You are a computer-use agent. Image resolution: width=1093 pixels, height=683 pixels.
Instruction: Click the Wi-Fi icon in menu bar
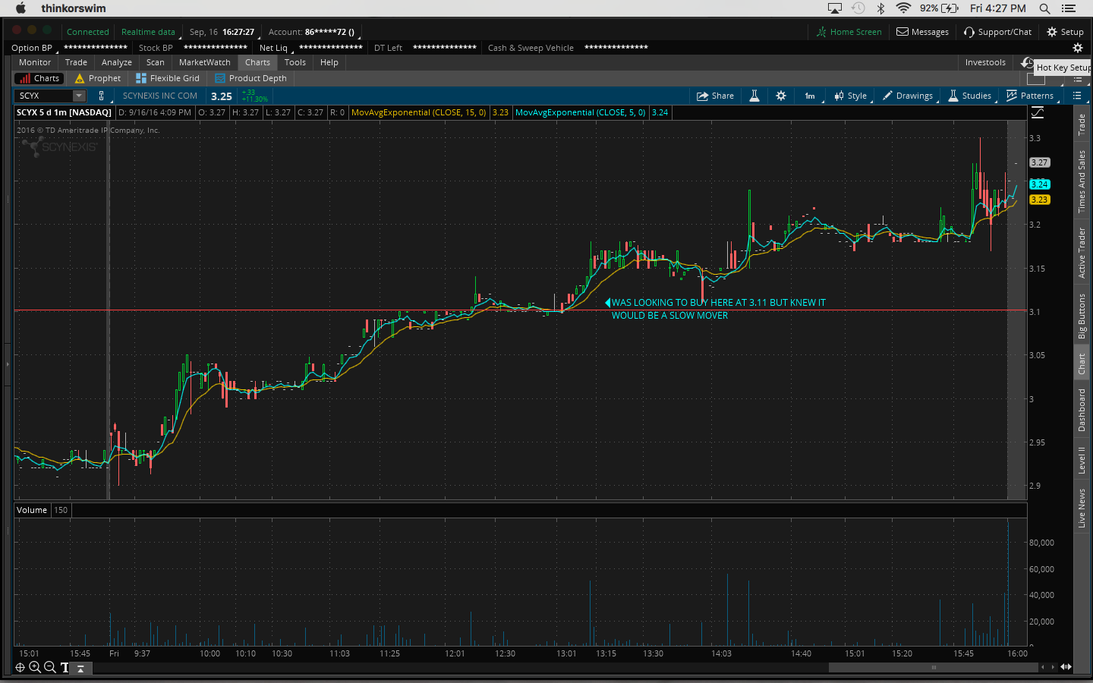[903, 8]
